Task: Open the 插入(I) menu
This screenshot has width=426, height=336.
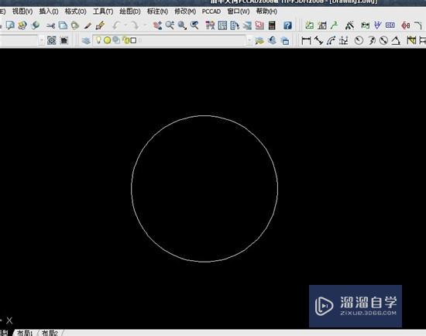Action: [49, 12]
